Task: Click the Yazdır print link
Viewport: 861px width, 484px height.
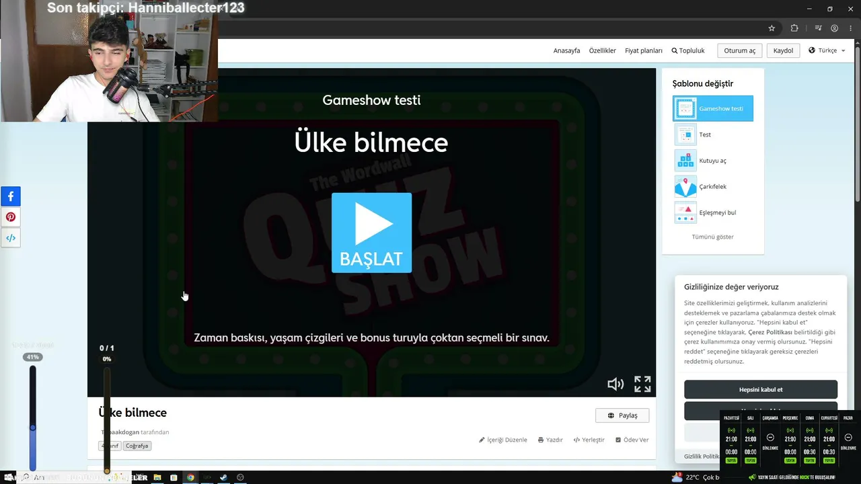Action: (550, 440)
